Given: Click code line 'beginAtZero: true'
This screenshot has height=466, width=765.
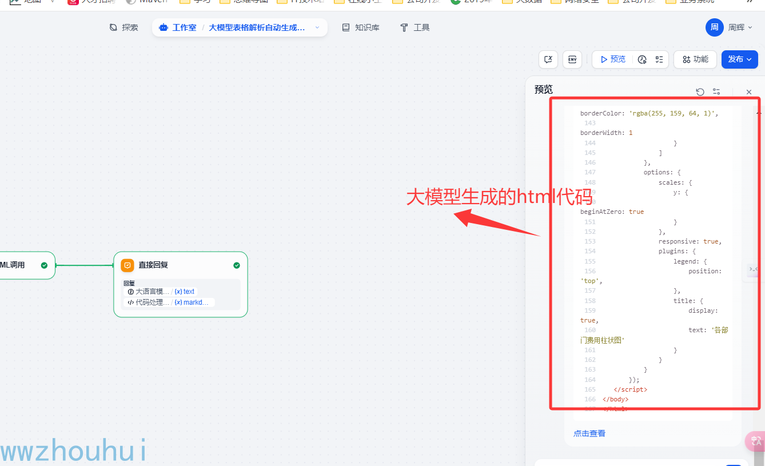Looking at the screenshot, I should point(612,212).
